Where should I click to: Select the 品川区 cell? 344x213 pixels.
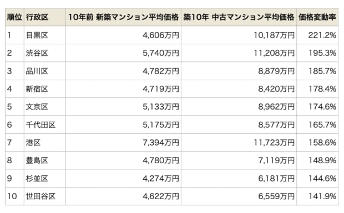[x=44, y=71]
